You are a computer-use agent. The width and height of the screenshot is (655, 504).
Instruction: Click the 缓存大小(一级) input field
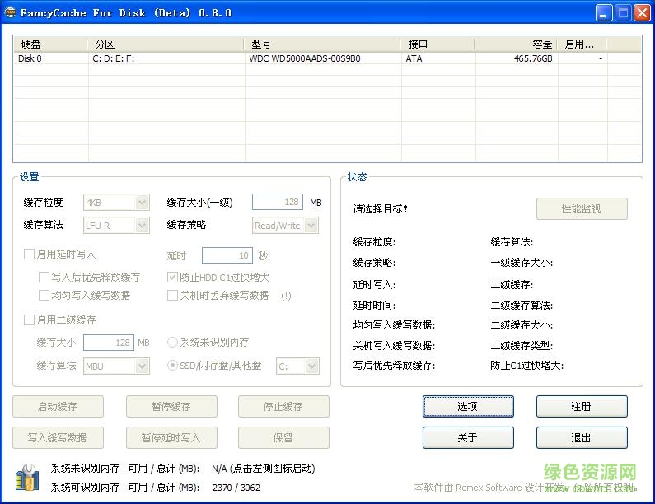tap(278, 202)
